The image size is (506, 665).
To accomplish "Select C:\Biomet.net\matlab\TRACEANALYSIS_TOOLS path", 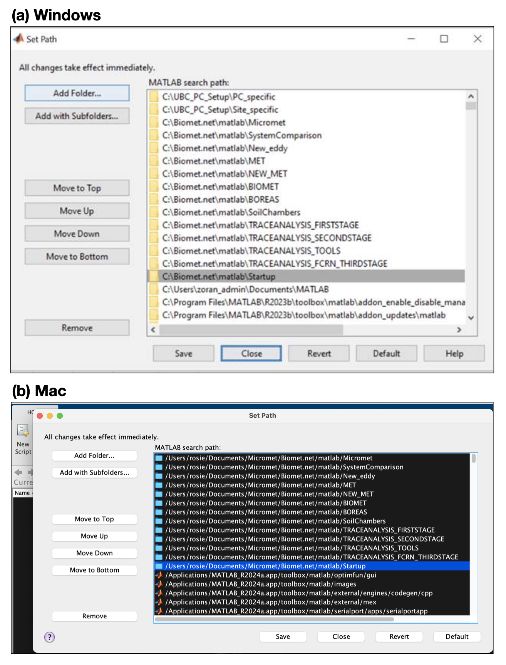I will pyautogui.click(x=307, y=251).
